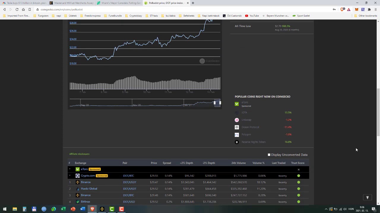Grab the chart range navigator left handle
The width and height of the screenshot is (380, 213).
pyautogui.click(x=215, y=103)
